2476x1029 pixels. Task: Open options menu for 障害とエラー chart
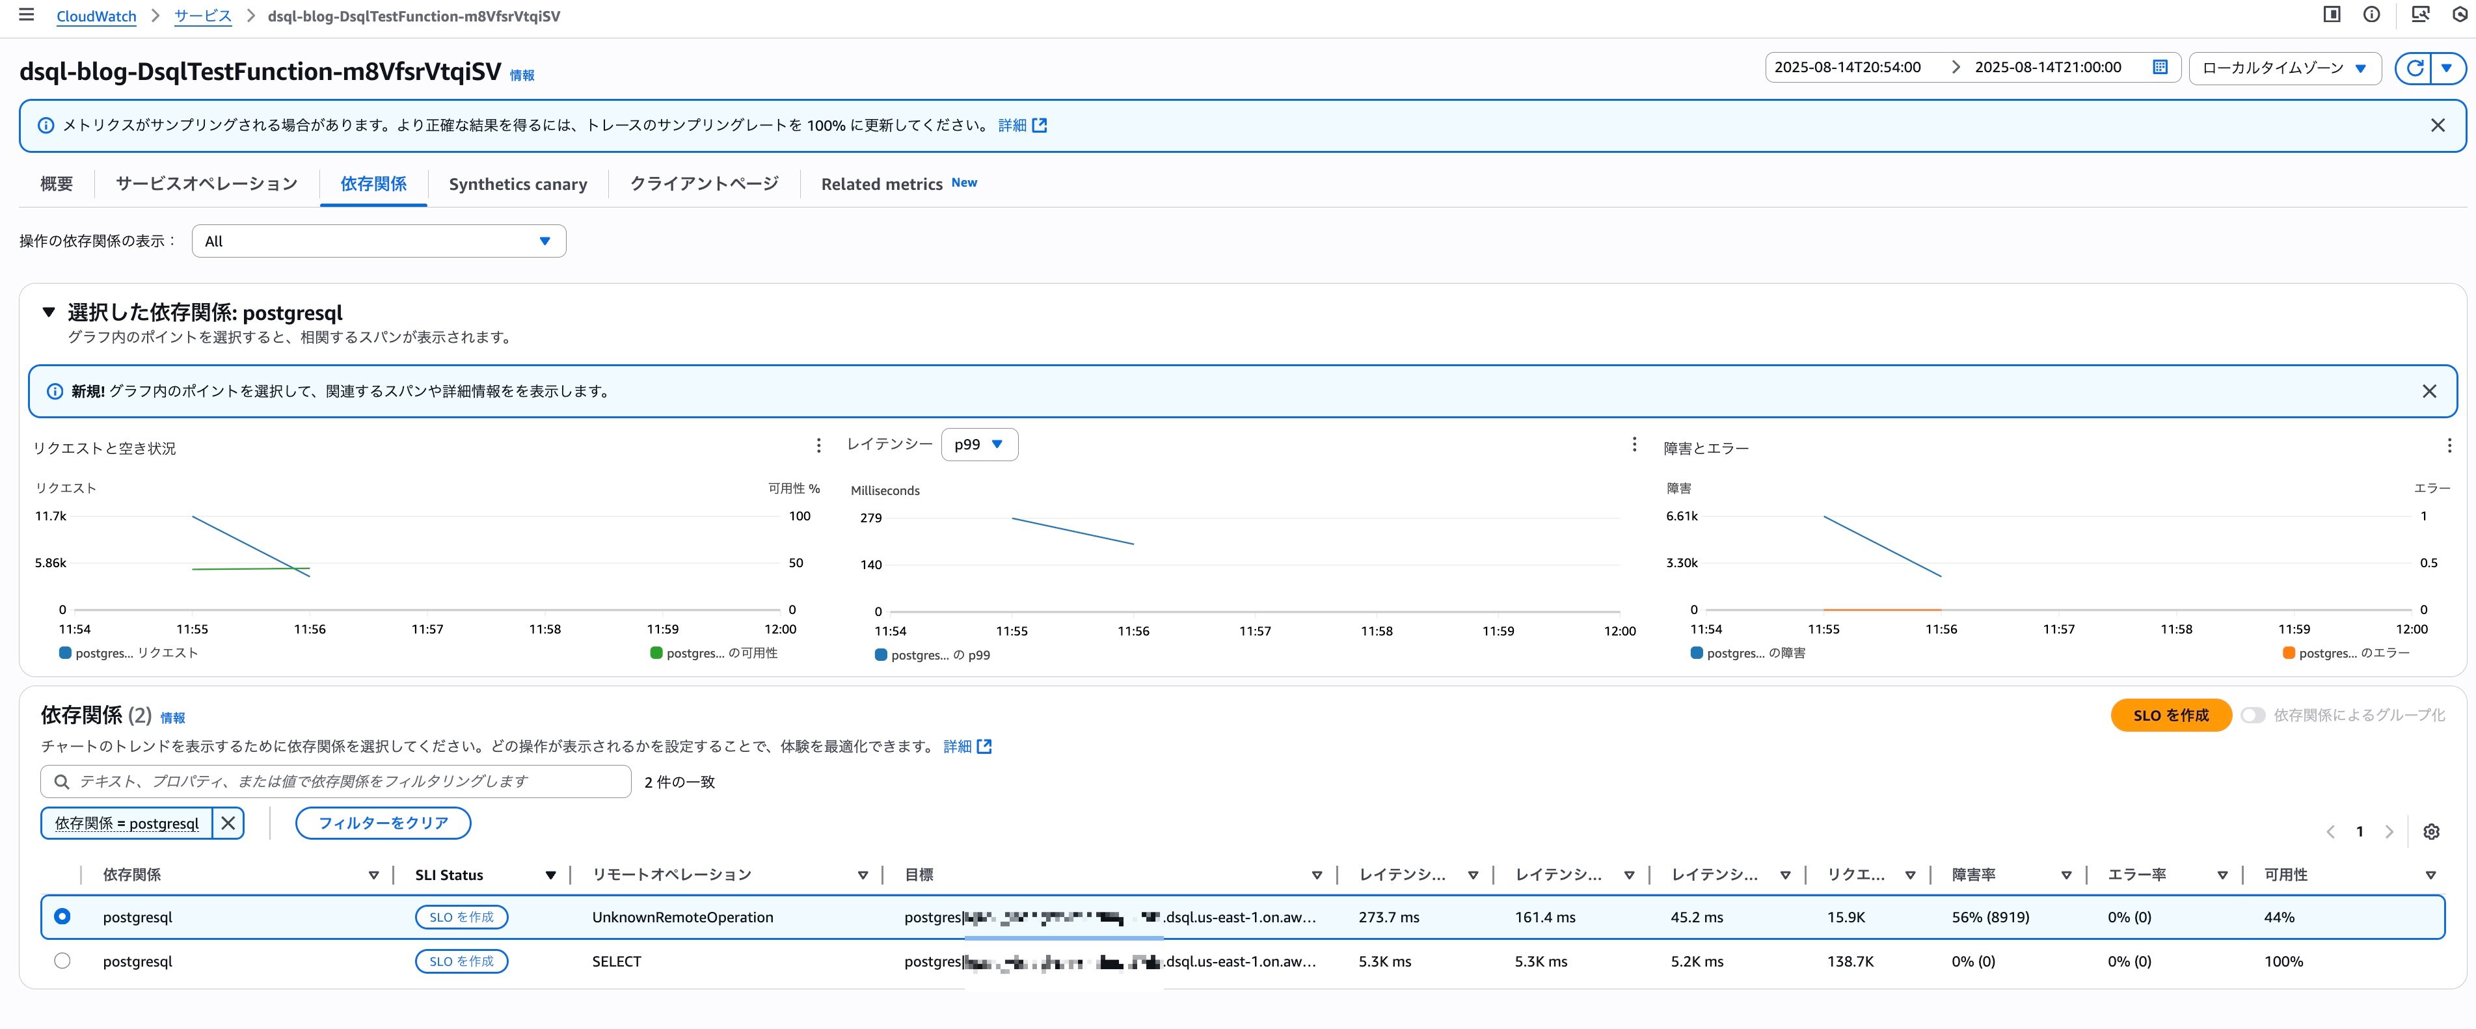2448,446
